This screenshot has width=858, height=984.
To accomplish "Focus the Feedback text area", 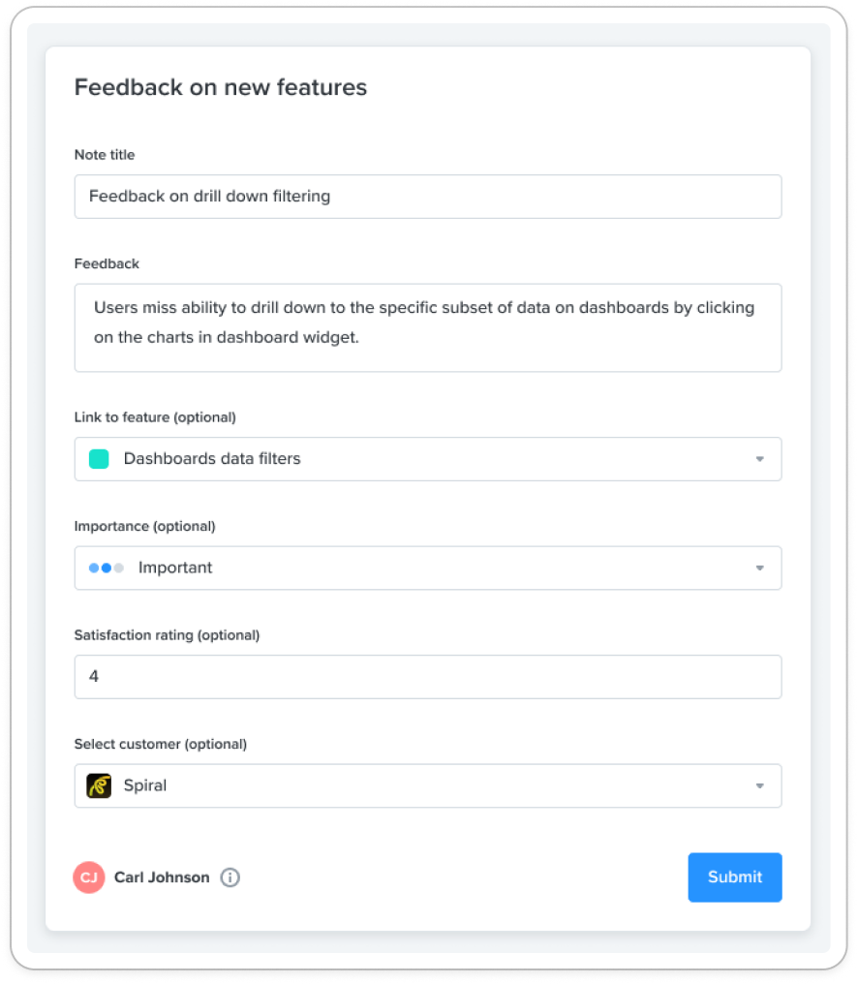I will [428, 327].
